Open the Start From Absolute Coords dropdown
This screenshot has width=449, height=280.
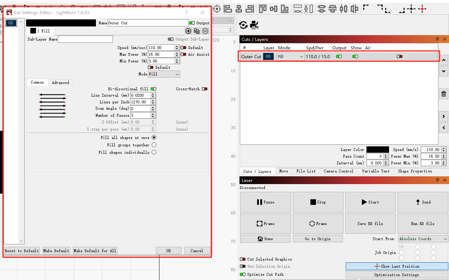423,239
